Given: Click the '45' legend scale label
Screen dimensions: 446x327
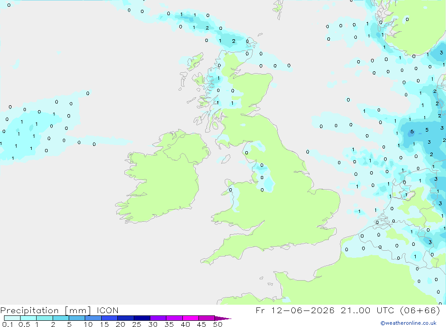Looking at the screenshot, I should click(202, 324).
